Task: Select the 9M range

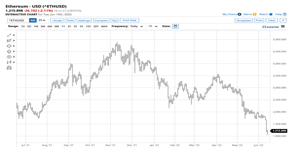Action: (x=57, y=26)
